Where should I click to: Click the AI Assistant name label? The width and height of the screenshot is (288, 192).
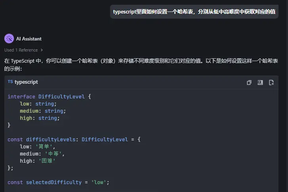29,39
